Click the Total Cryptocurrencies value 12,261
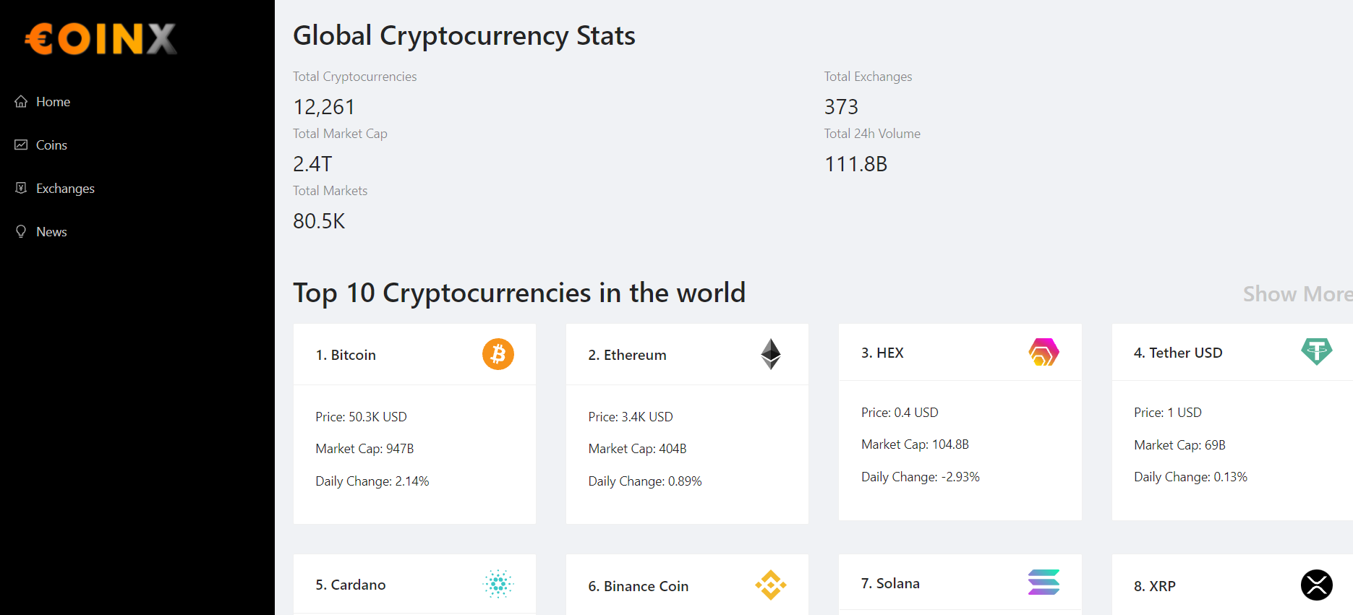Image resolution: width=1353 pixels, height=615 pixels. (324, 107)
